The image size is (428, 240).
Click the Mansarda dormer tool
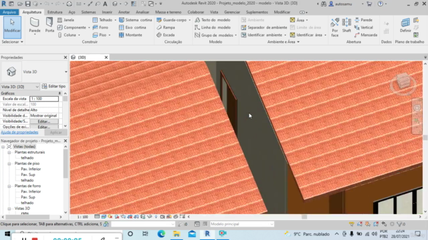pyautogui.click(x=366, y=35)
